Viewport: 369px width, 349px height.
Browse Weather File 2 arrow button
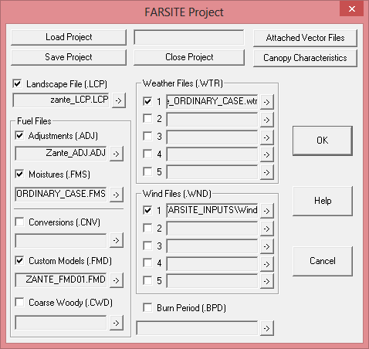point(267,120)
